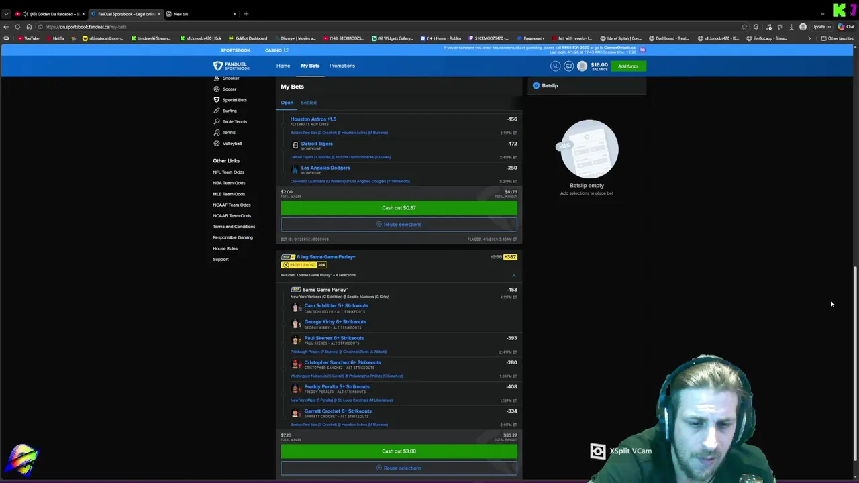Open the browser tab list dropdown

tap(6, 14)
